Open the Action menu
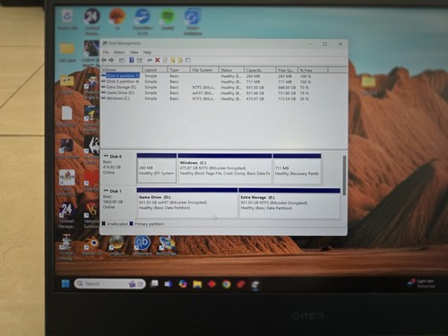 click(x=119, y=52)
